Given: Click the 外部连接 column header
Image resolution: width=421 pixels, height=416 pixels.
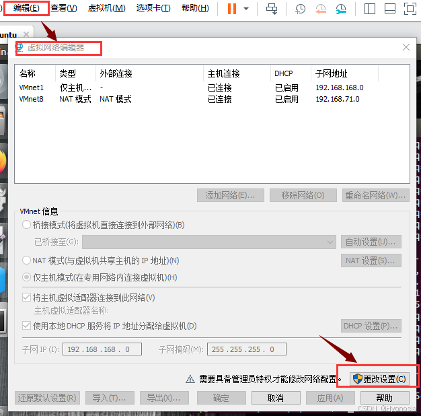Looking at the screenshot, I should [x=149, y=73].
